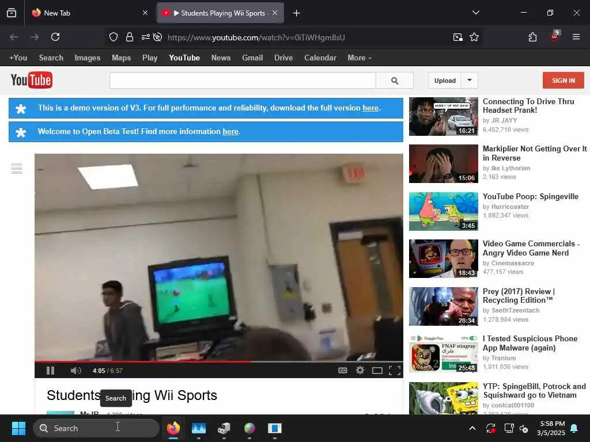
Task: Click the address bar URL
Action: tap(256, 37)
